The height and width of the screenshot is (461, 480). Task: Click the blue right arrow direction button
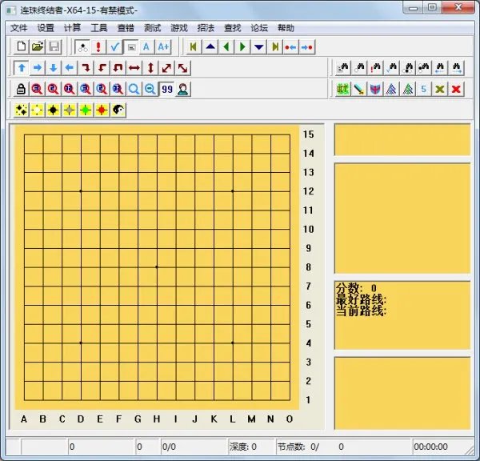[38, 68]
